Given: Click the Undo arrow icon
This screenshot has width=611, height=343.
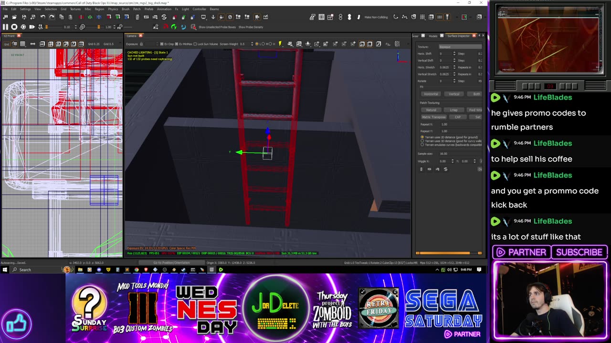Looking at the screenshot, I should click(43, 17).
